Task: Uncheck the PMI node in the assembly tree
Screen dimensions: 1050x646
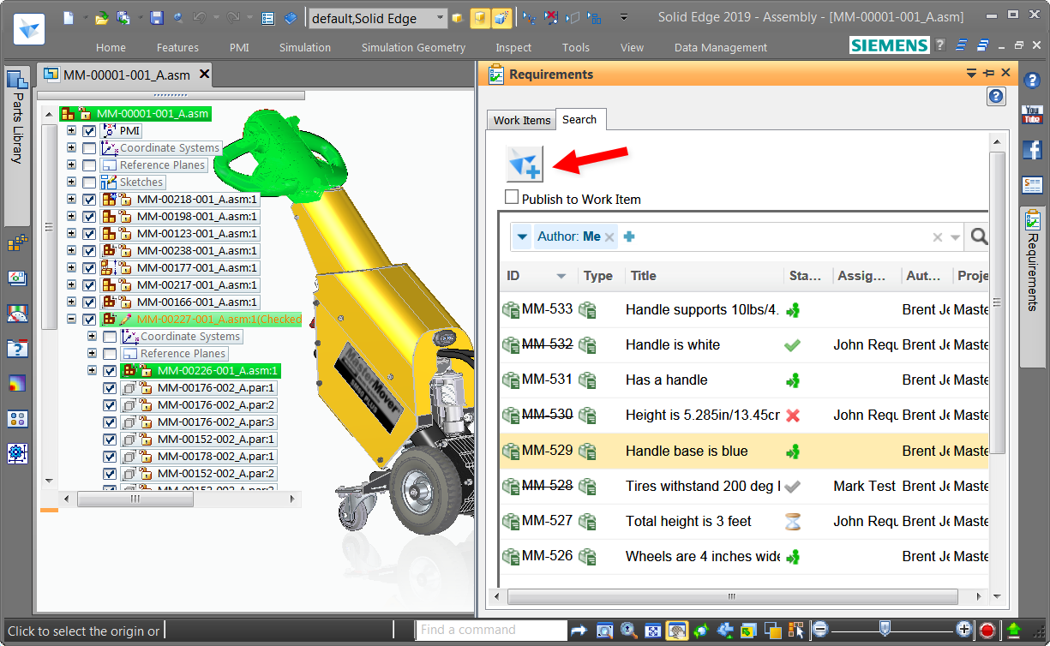Action: pyautogui.click(x=89, y=130)
